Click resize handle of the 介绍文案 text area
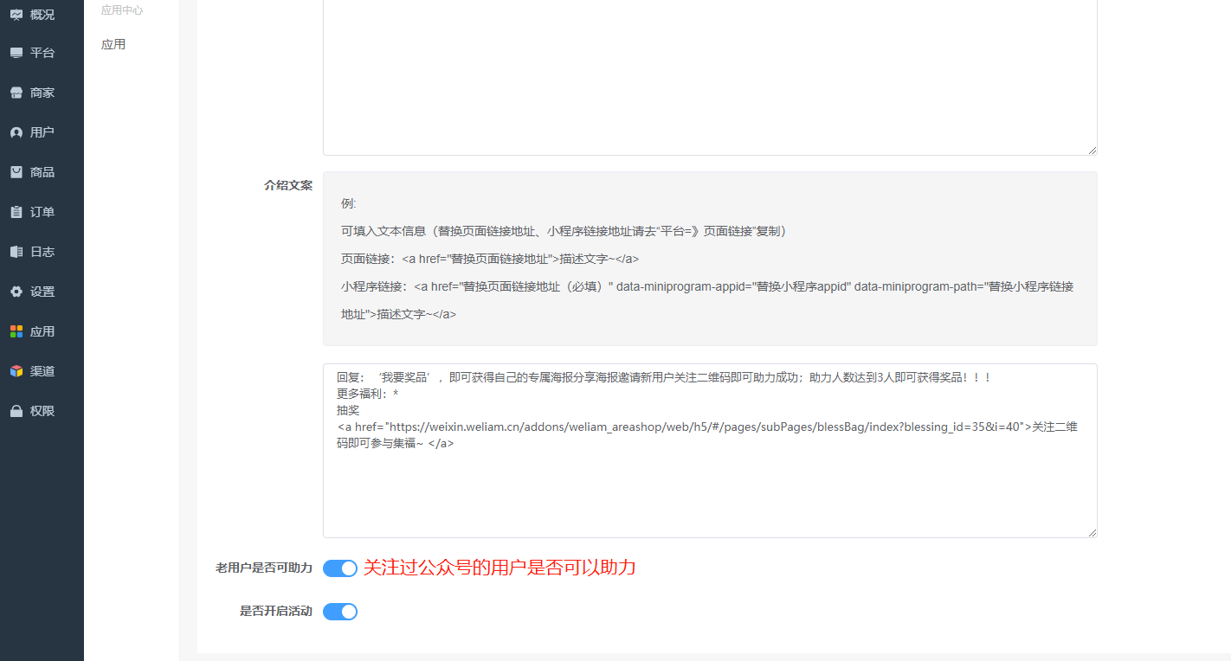Screen dimensions: 1231x661 (x=1092, y=532)
